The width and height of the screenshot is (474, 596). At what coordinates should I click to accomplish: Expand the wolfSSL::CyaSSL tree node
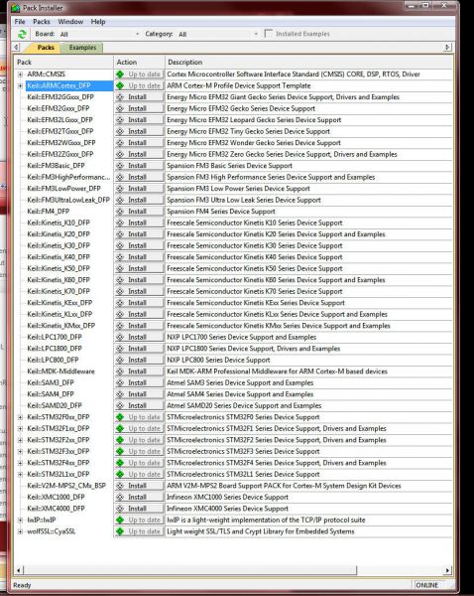(x=20, y=531)
